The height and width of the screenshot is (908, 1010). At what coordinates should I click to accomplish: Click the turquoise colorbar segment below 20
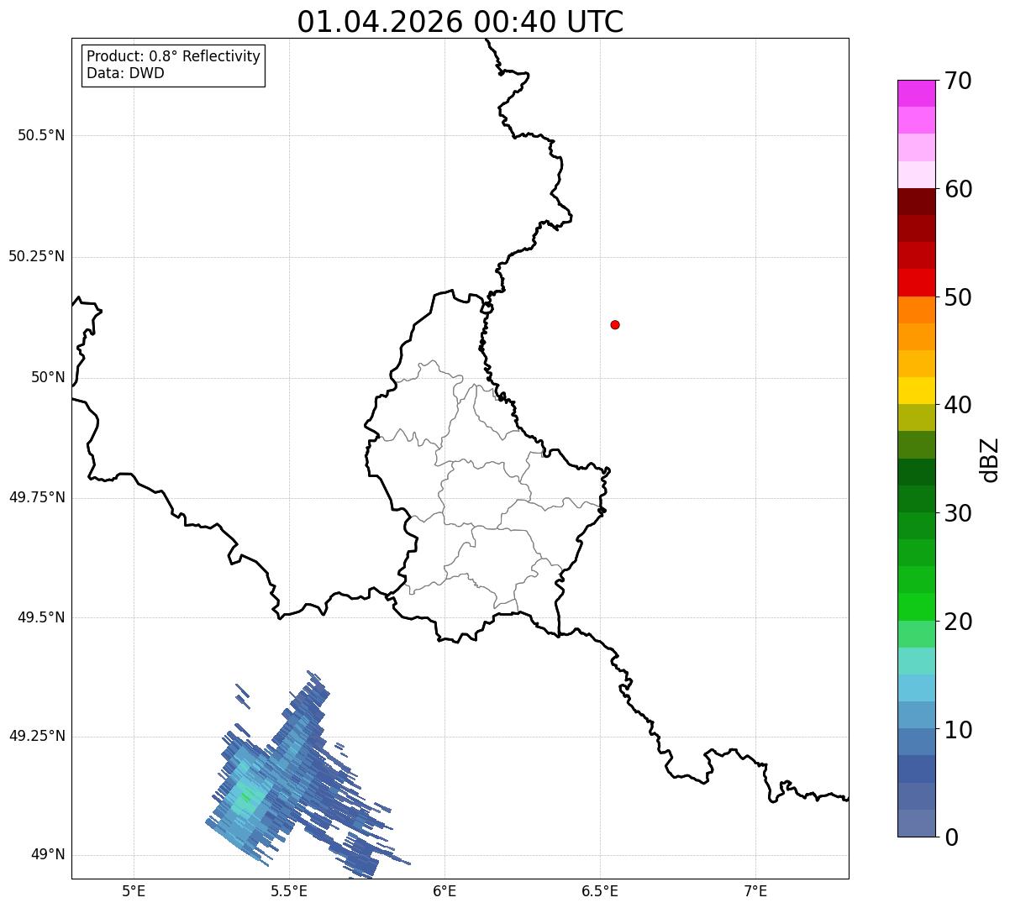tap(916, 661)
